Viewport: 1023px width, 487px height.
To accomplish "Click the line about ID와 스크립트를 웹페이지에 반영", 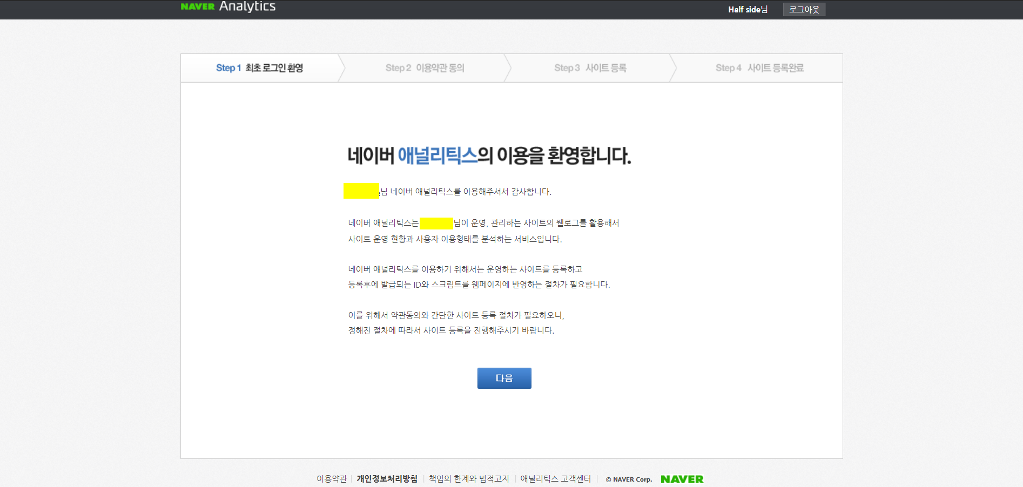I will point(479,285).
